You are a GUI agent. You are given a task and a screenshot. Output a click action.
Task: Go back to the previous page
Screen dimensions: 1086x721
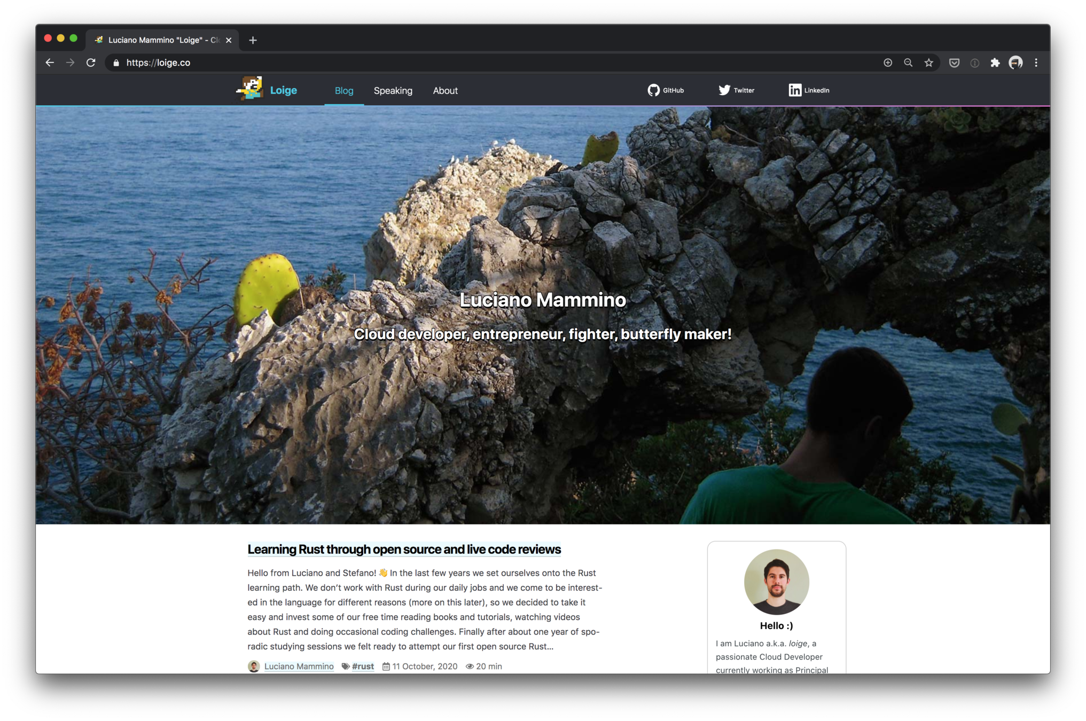coord(50,62)
